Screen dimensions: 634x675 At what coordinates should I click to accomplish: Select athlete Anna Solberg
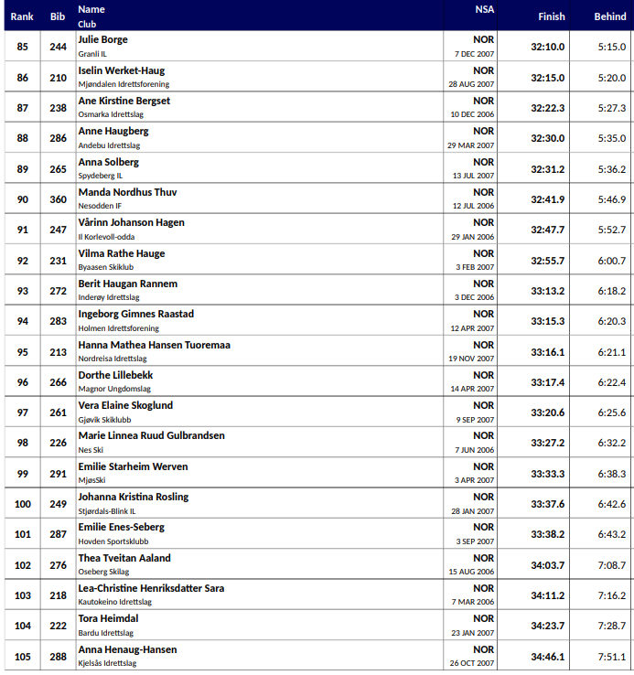(x=108, y=162)
